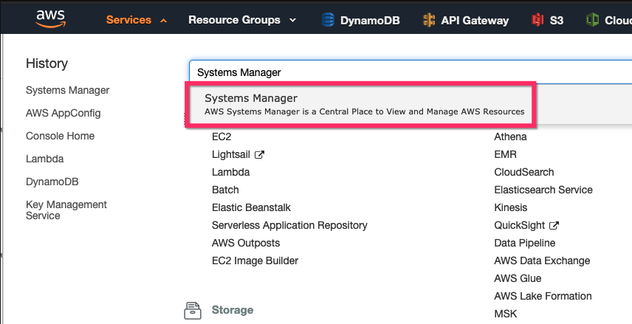The height and width of the screenshot is (324, 632).
Task: Open the AWS Lake Formation service
Action: [543, 296]
